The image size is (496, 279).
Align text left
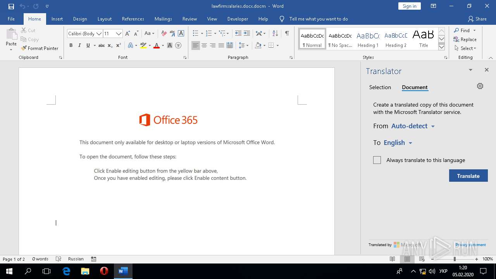tap(196, 45)
